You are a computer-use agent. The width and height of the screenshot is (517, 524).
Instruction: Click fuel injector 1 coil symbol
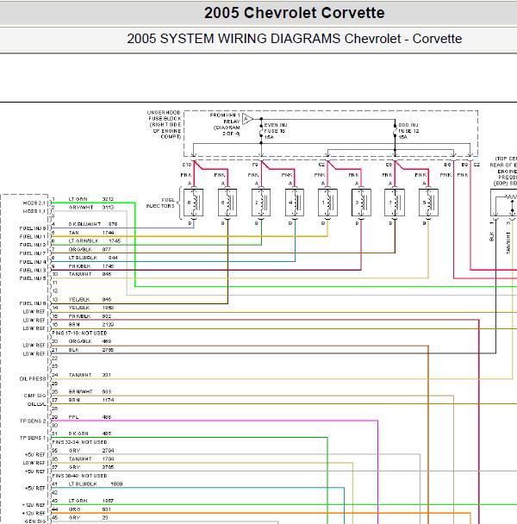point(327,203)
